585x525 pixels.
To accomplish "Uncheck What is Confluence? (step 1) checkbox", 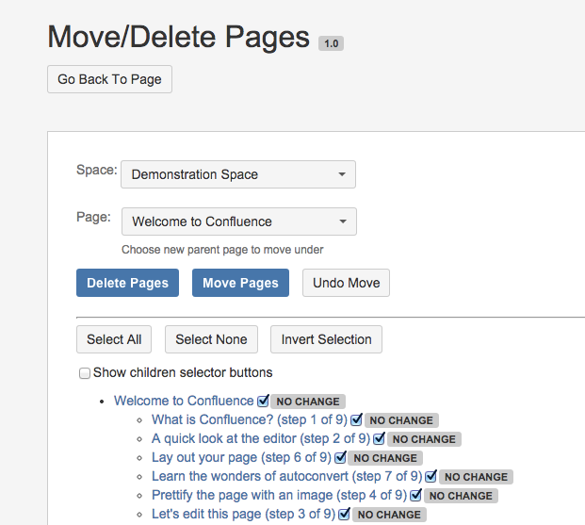I will click(x=357, y=419).
